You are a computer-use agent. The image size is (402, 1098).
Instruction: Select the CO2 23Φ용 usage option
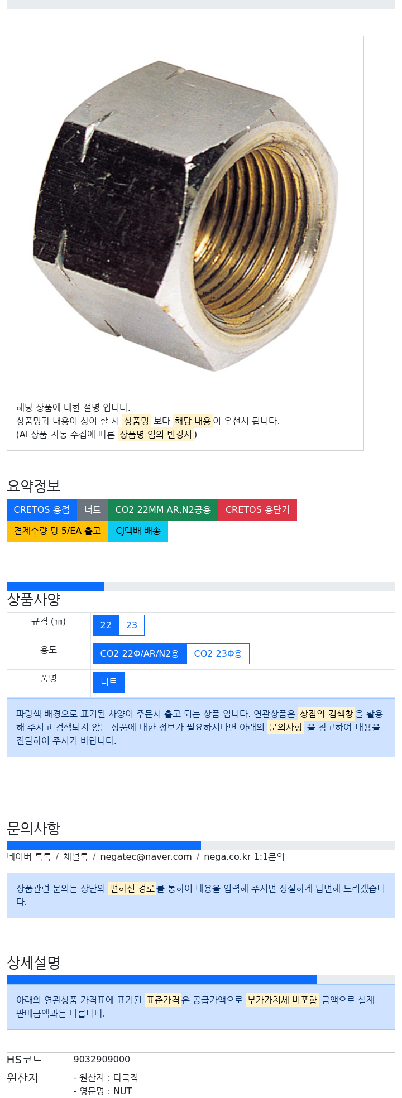[218, 654]
